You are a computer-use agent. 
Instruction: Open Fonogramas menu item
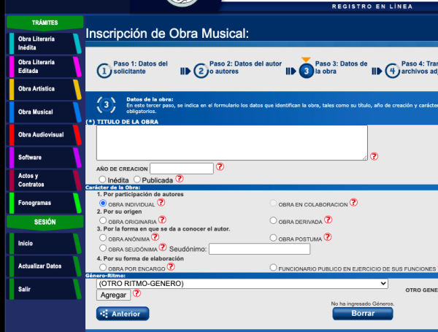pos(45,203)
